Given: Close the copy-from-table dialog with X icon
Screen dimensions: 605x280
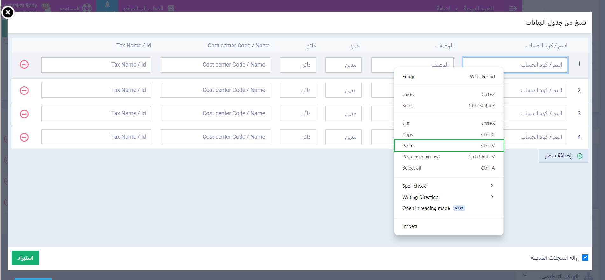Looking at the screenshot, I should [x=8, y=13].
